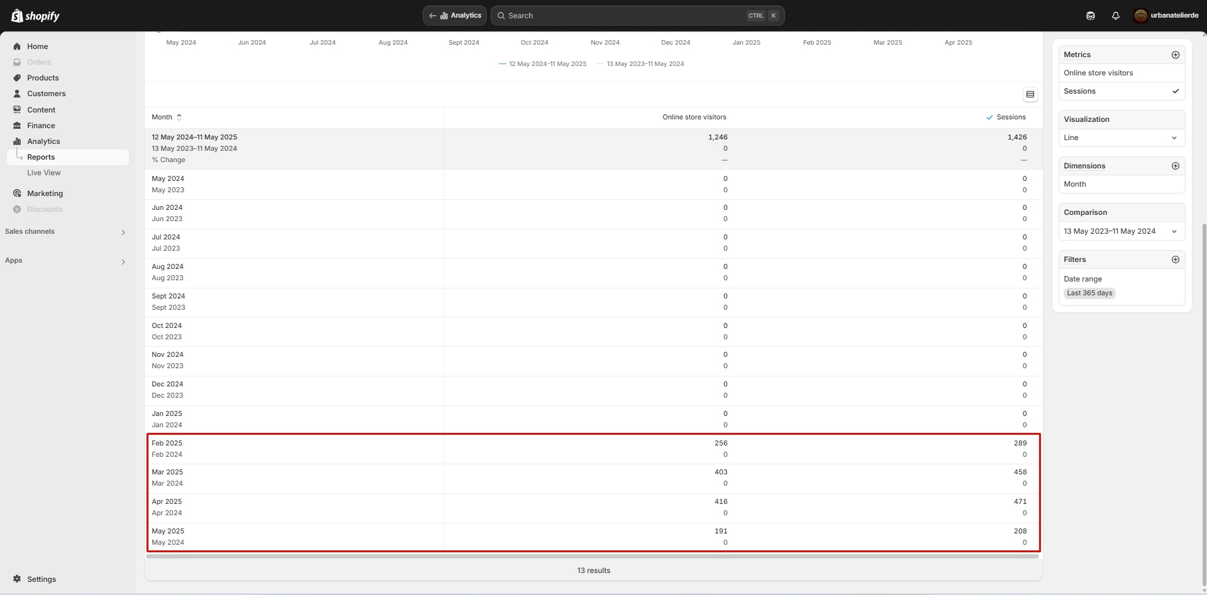Open the notifications bell
This screenshot has height=595, width=1207.
point(1115,16)
